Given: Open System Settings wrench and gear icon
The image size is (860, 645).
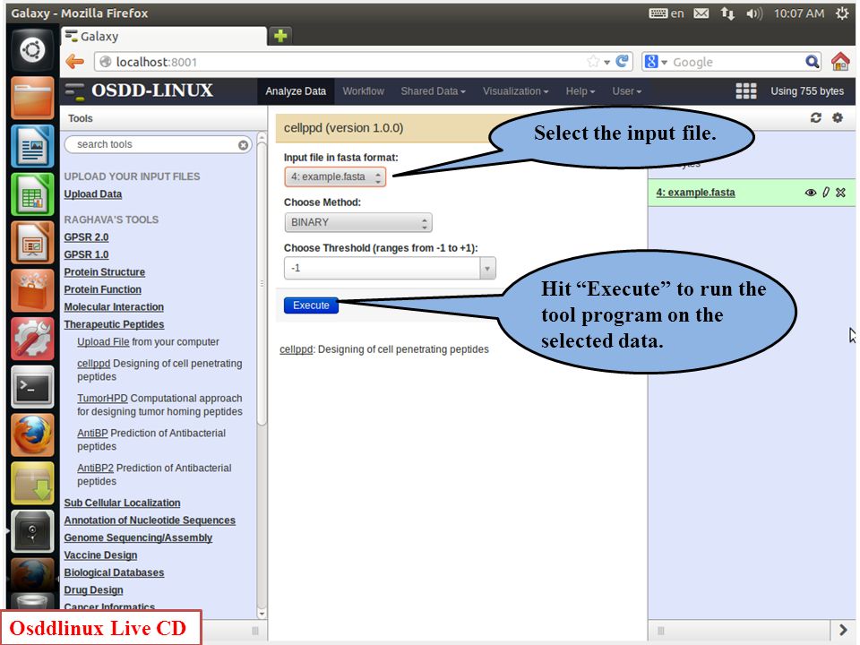Looking at the screenshot, I should point(32,339).
